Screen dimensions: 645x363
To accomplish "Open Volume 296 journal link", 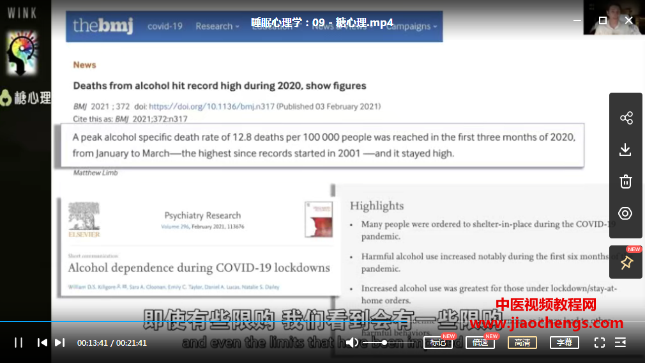I will [175, 227].
